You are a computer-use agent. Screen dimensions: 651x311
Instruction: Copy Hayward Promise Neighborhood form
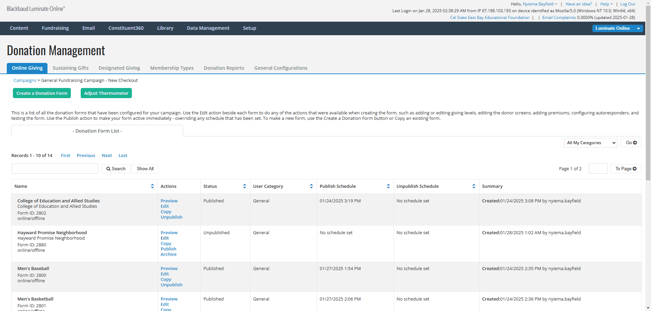pyautogui.click(x=166, y=243)
